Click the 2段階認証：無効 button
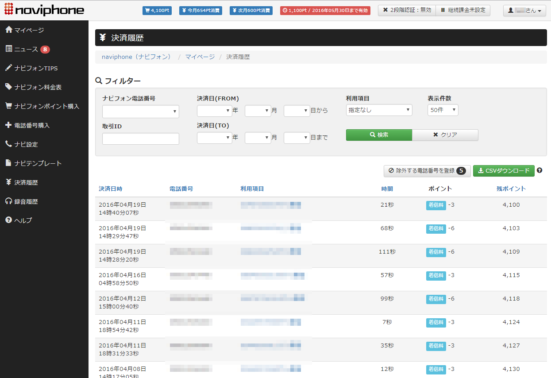Screen dimensions: 551x378 407,10
